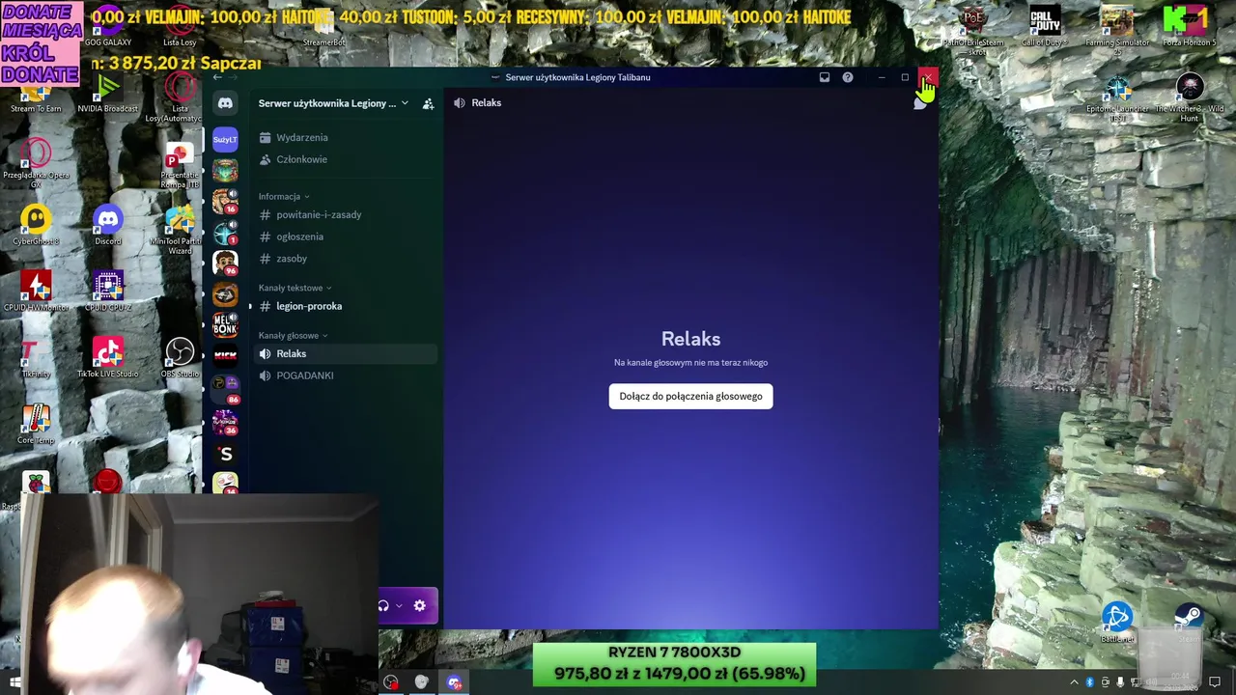Open the MEL BONK server icon
Viewport: 1236px width, 695px height.
(225, 325)
